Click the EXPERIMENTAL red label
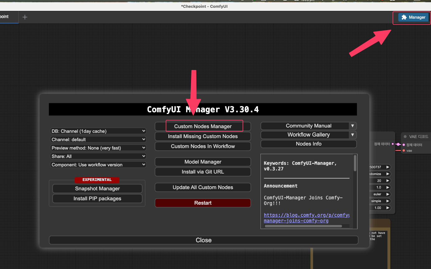The height and width of the screenshot is (269, 431). [97, 180]
